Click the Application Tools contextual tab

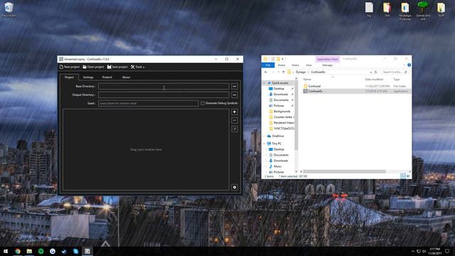[327, 59]
